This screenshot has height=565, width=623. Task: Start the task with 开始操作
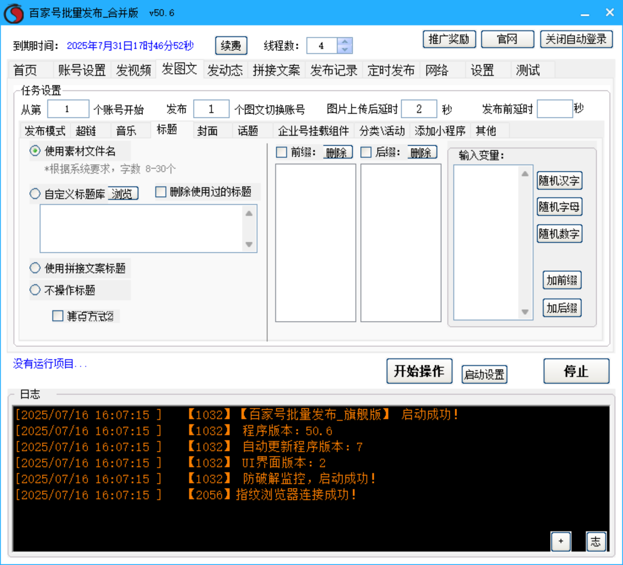click(x=419, y=371)
